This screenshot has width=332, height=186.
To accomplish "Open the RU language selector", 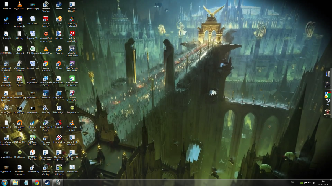I will [x=292, y=182].
